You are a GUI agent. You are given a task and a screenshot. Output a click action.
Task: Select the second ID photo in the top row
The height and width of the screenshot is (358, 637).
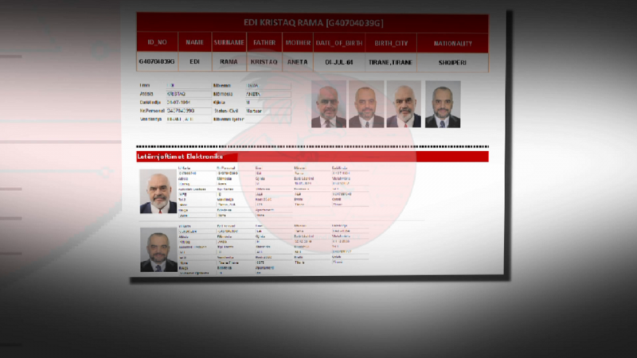pos(365,104)
